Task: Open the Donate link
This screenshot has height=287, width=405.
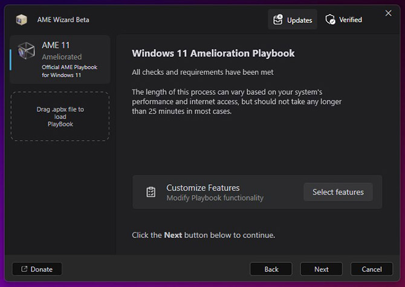Action: pyautogui.click(x=37, y=269)
